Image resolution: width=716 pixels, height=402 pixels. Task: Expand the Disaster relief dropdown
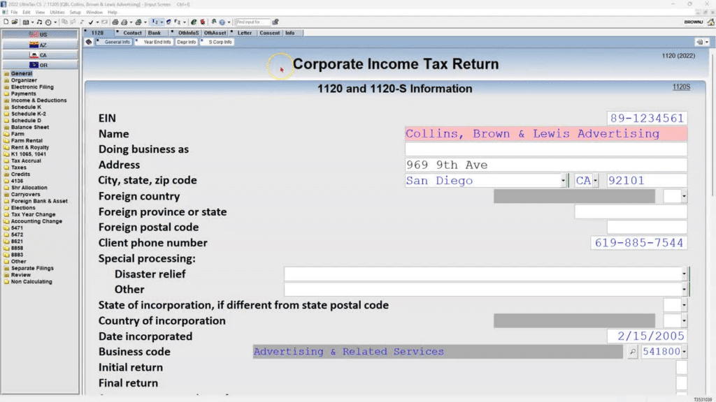click(x=684, y=274)
